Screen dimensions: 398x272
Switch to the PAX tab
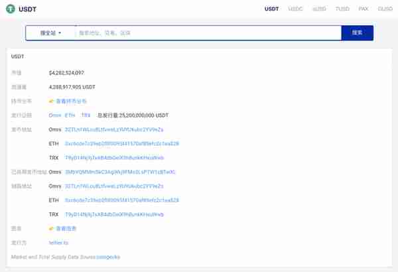pyautogui.click(x=364, y=9)
